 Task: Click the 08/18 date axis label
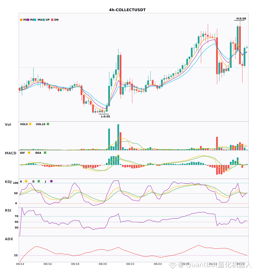click(x=75, y=264)
